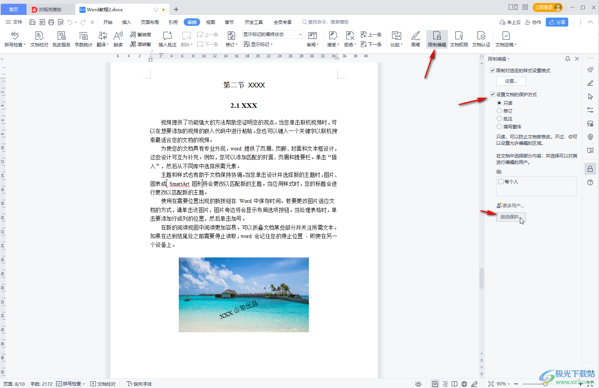Open 文档定稿 finalize document

point(506,39)
